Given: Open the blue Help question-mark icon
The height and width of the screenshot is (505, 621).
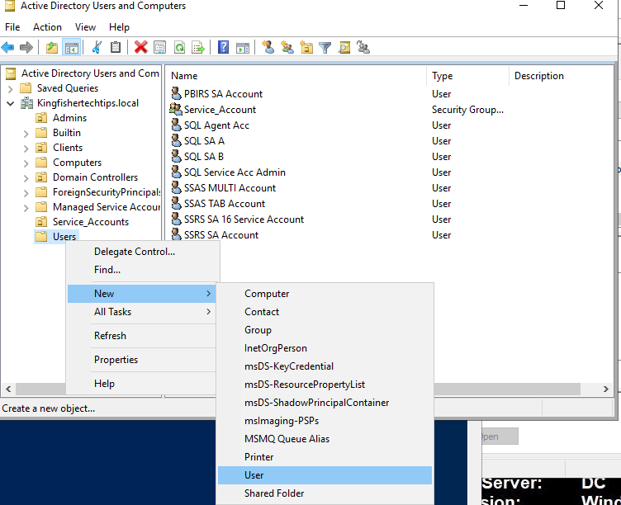Looking at the screenshot, I should (223, 48).
